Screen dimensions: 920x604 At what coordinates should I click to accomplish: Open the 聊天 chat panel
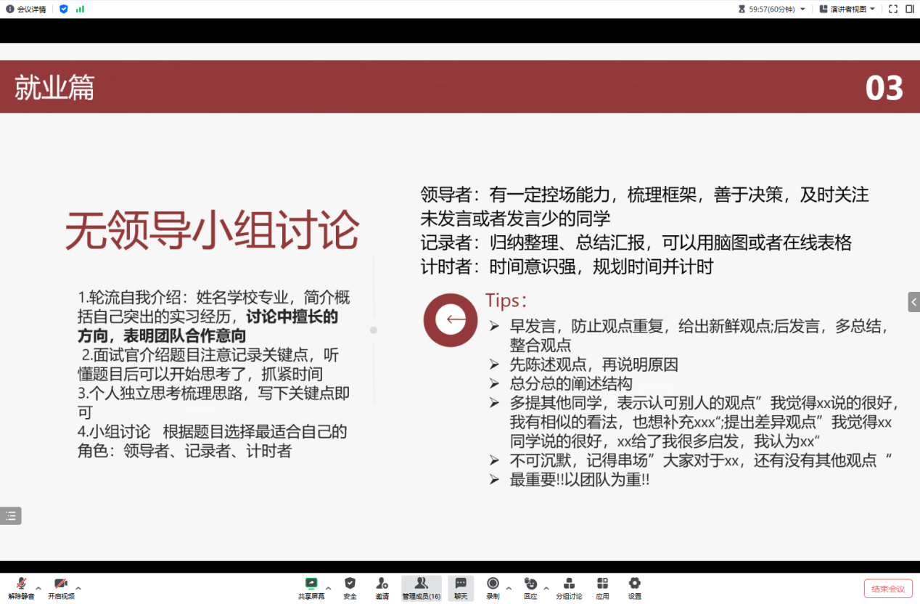click(461, 587)
